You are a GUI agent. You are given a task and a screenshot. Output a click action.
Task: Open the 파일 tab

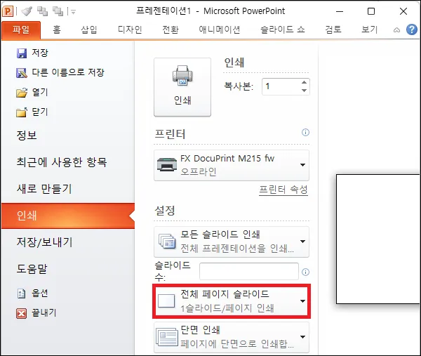coord(21,29)
